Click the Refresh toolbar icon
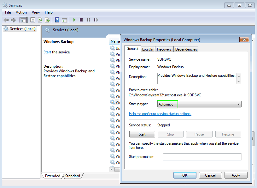 (x=40, y=20)
